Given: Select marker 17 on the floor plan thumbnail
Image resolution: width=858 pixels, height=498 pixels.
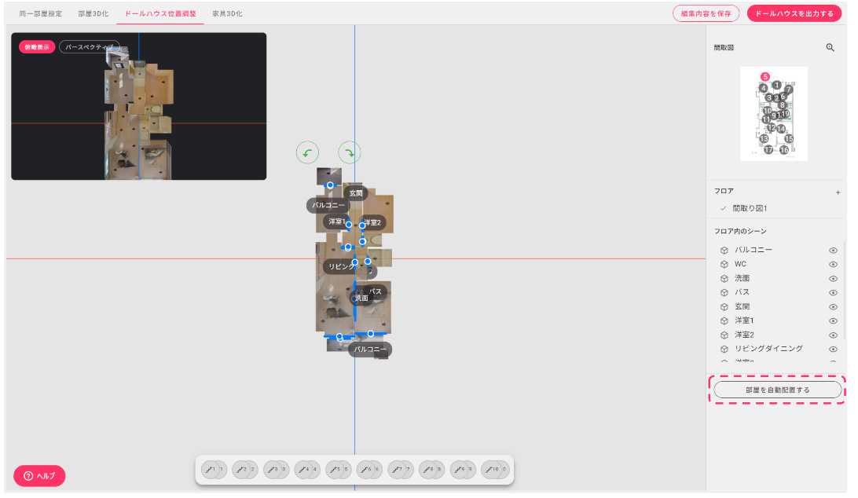Looking at the screenshot, I should click(x=768, y=149).
